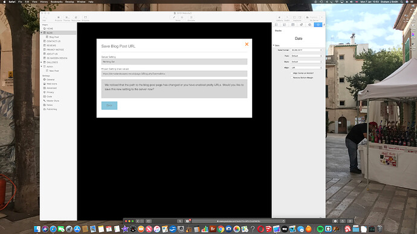
Task: Open the Master Style settings item
Action: (53, 101)
